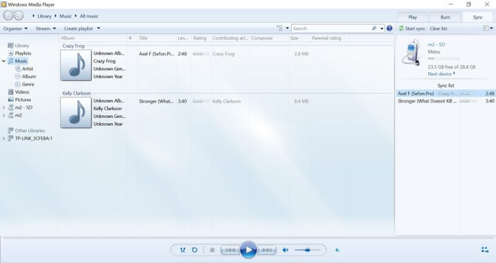The width and height of the screenshot is (496, 263).
Task: Open the Organize dropdown menu
Action: [x=15, y=28]
